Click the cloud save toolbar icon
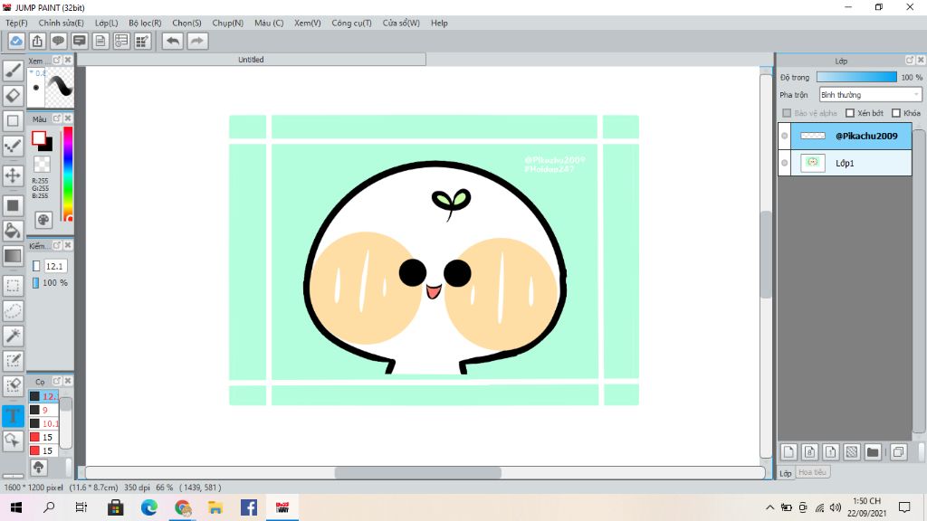 (x=16, y=41)
